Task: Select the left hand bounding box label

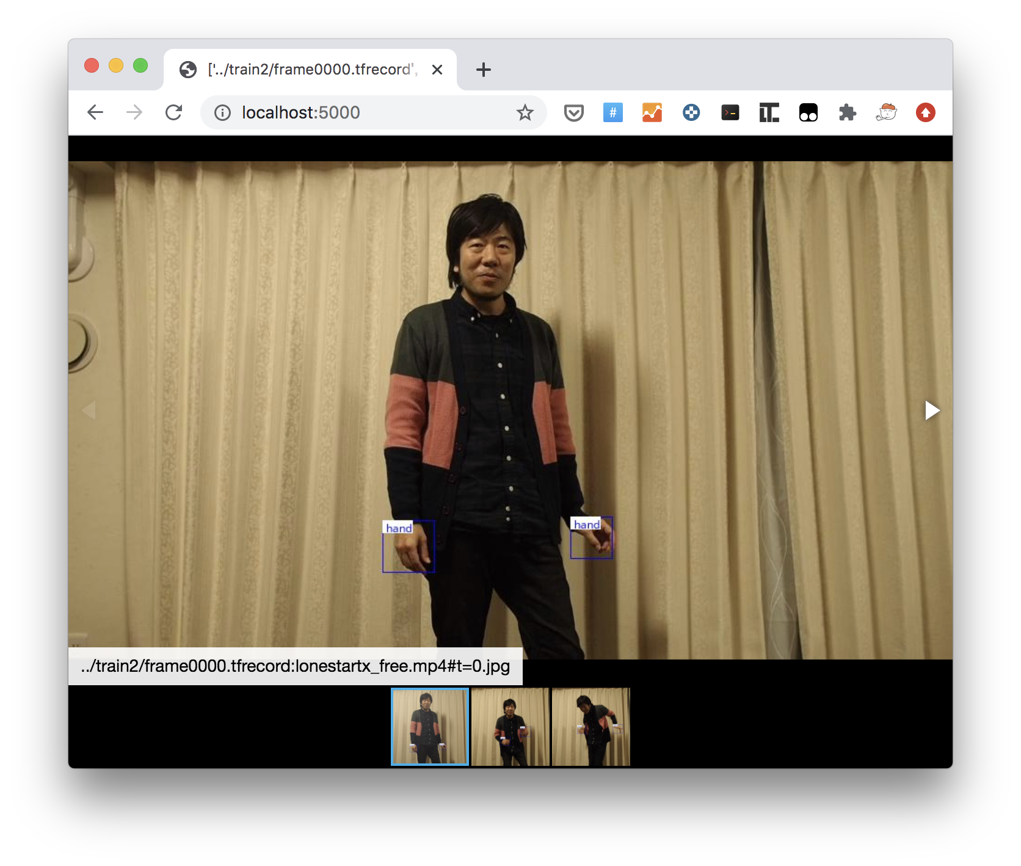Action: click(398, 528)
